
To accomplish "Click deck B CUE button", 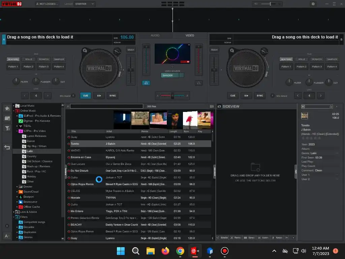I will coord(233,95).
